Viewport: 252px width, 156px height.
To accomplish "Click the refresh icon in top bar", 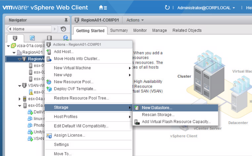I will click(x=167, y=8).
